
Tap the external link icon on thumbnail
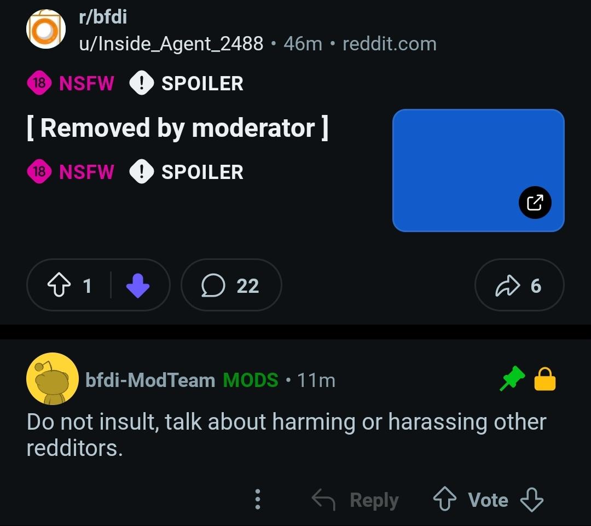tap(535, 203)
